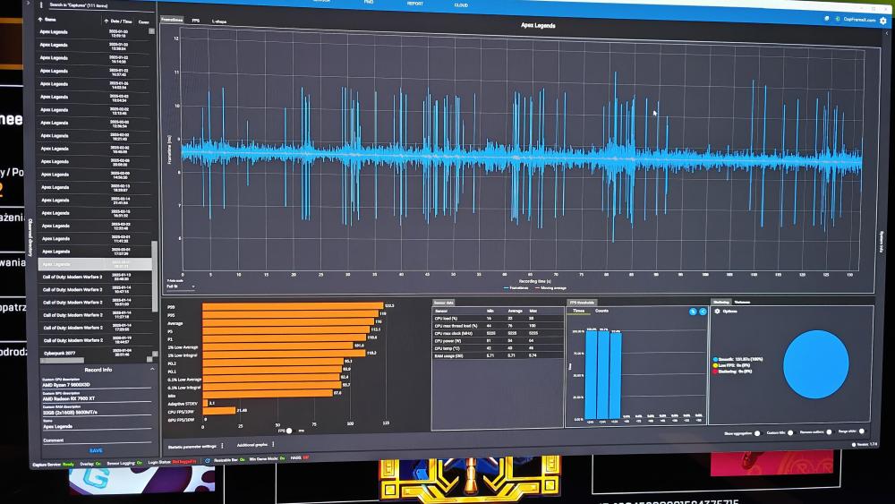Click the Custom GPU description field
Image resolution: width=895 pixels, height=504 pixels.
(x=96, y=397)
